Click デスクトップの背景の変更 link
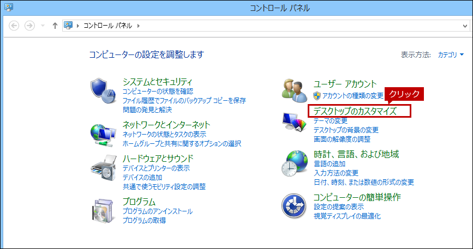Image resolution: width=473 pixels, height=249 pixels. coord(346,130)
